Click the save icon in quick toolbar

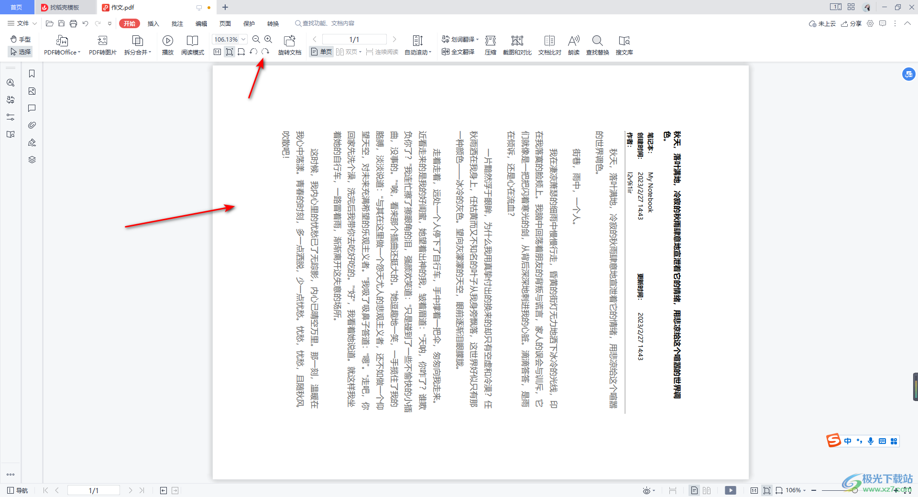tap(61, 23)
